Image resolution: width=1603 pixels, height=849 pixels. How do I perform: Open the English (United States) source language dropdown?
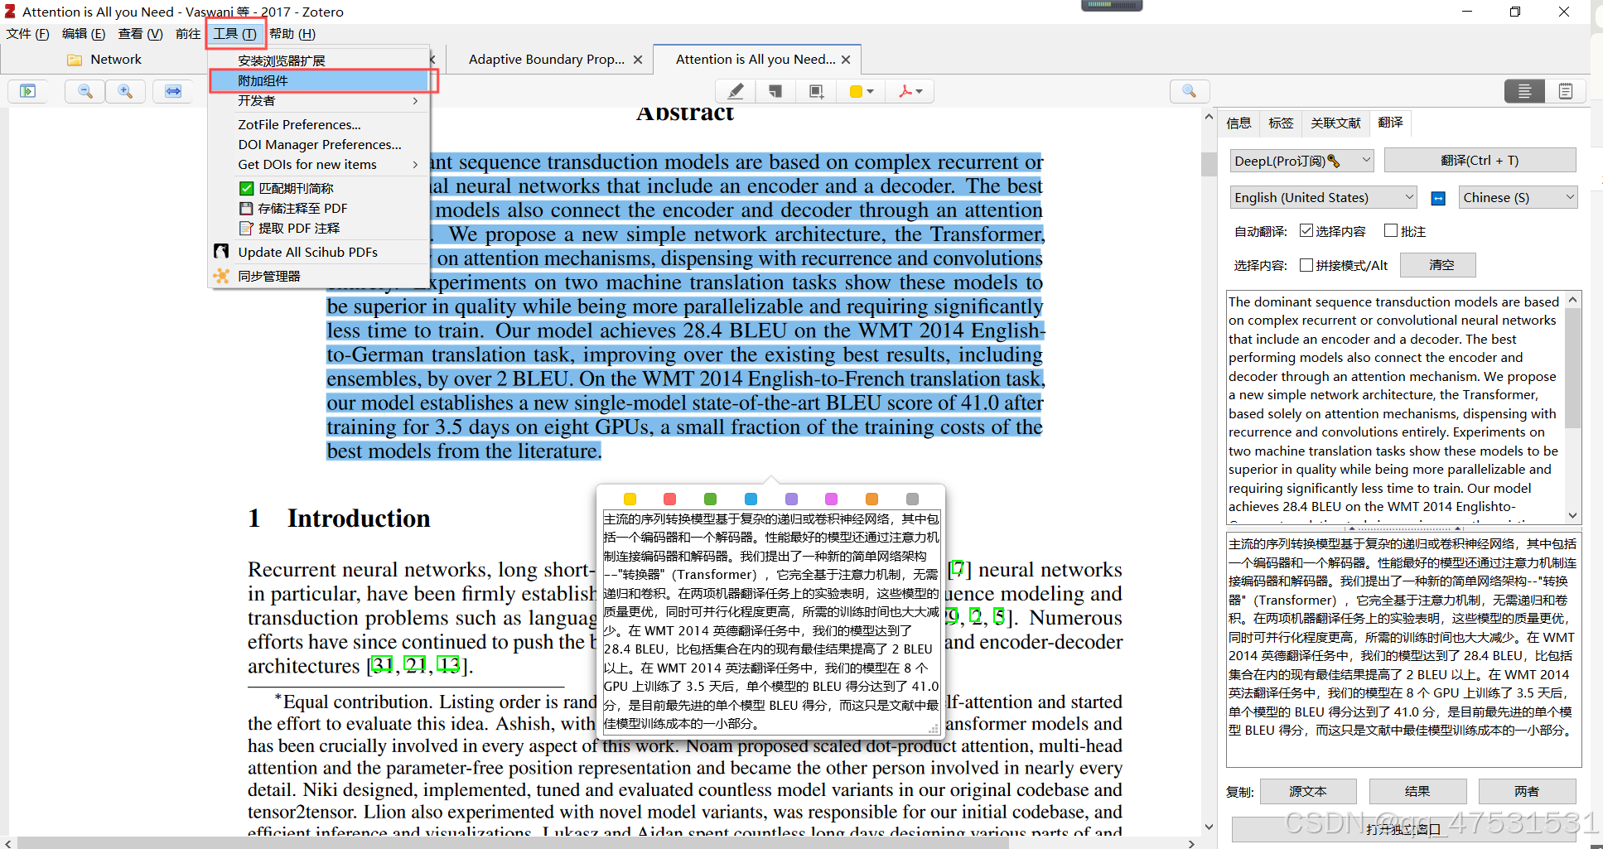pos(1323,197)
